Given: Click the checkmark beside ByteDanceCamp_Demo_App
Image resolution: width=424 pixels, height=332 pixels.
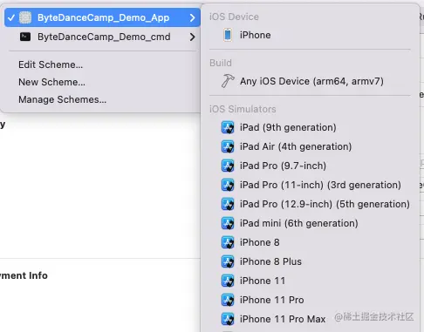Looking at the screenshot, I should [x=11, y=17].
